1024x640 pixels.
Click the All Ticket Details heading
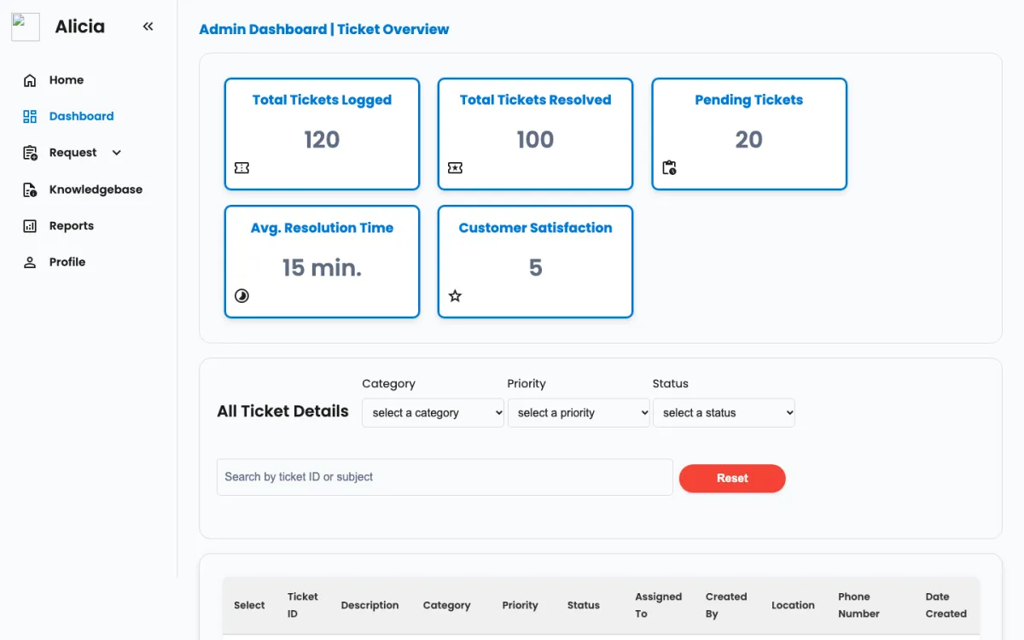[282, 411]
